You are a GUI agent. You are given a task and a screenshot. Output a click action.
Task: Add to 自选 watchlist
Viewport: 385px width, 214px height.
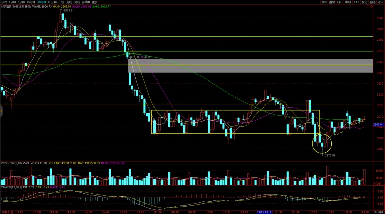[372, 2]
